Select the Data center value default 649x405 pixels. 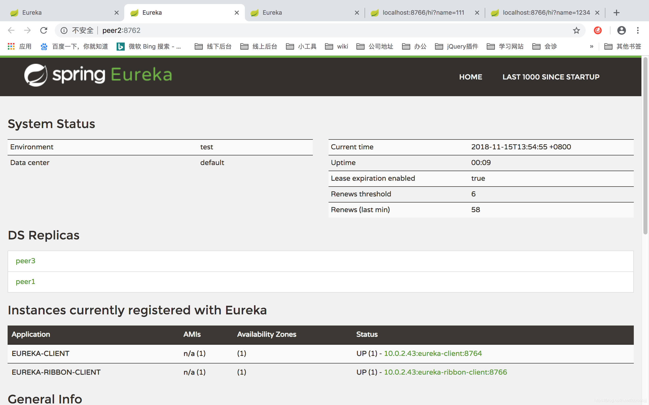click(x=212, y=163)
